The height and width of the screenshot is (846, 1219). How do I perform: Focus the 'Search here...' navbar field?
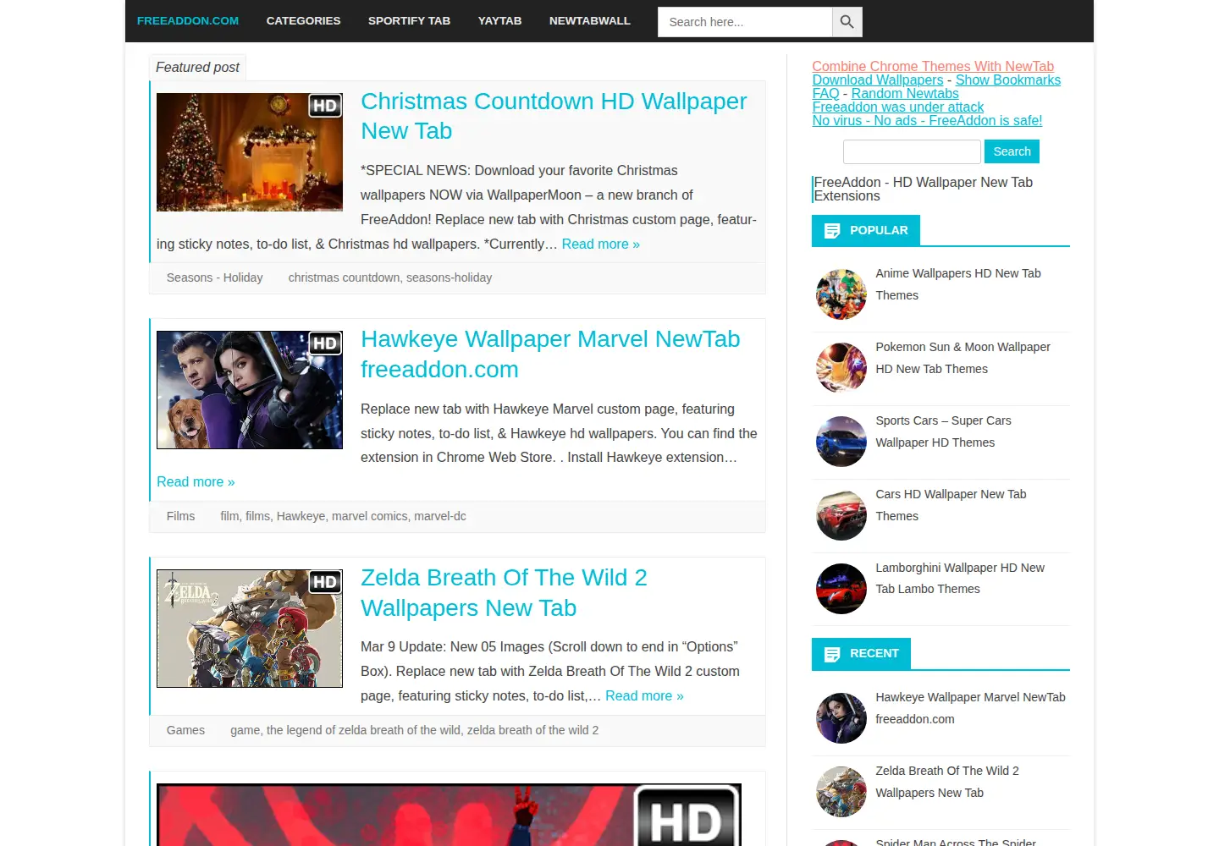[745, 22]
